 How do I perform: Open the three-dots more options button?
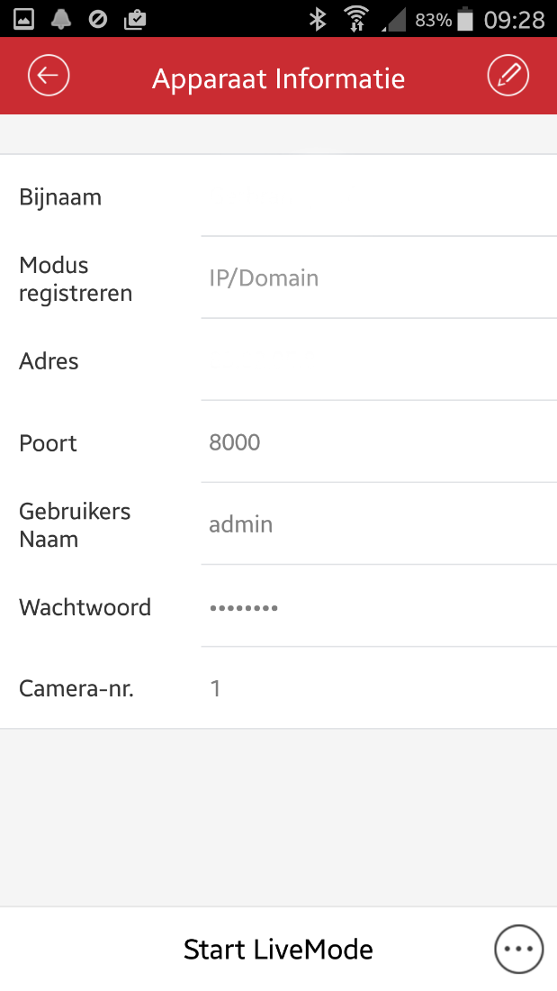[x=518, y=949]
